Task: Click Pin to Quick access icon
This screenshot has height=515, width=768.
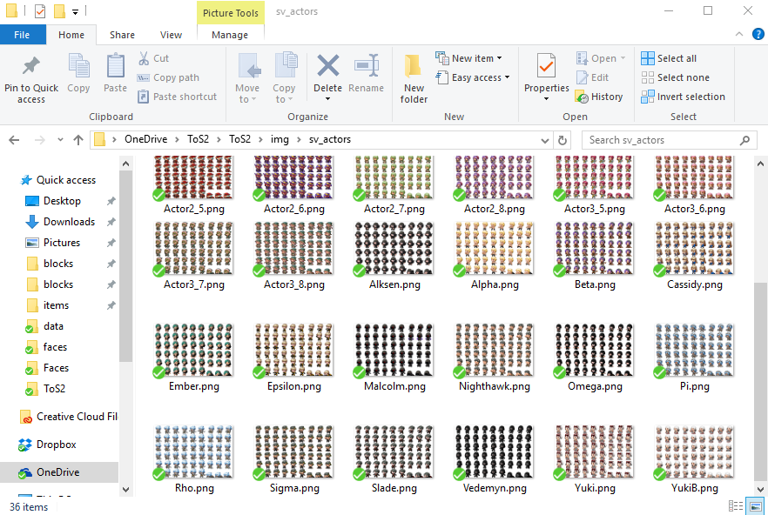Action: [31, 65]
